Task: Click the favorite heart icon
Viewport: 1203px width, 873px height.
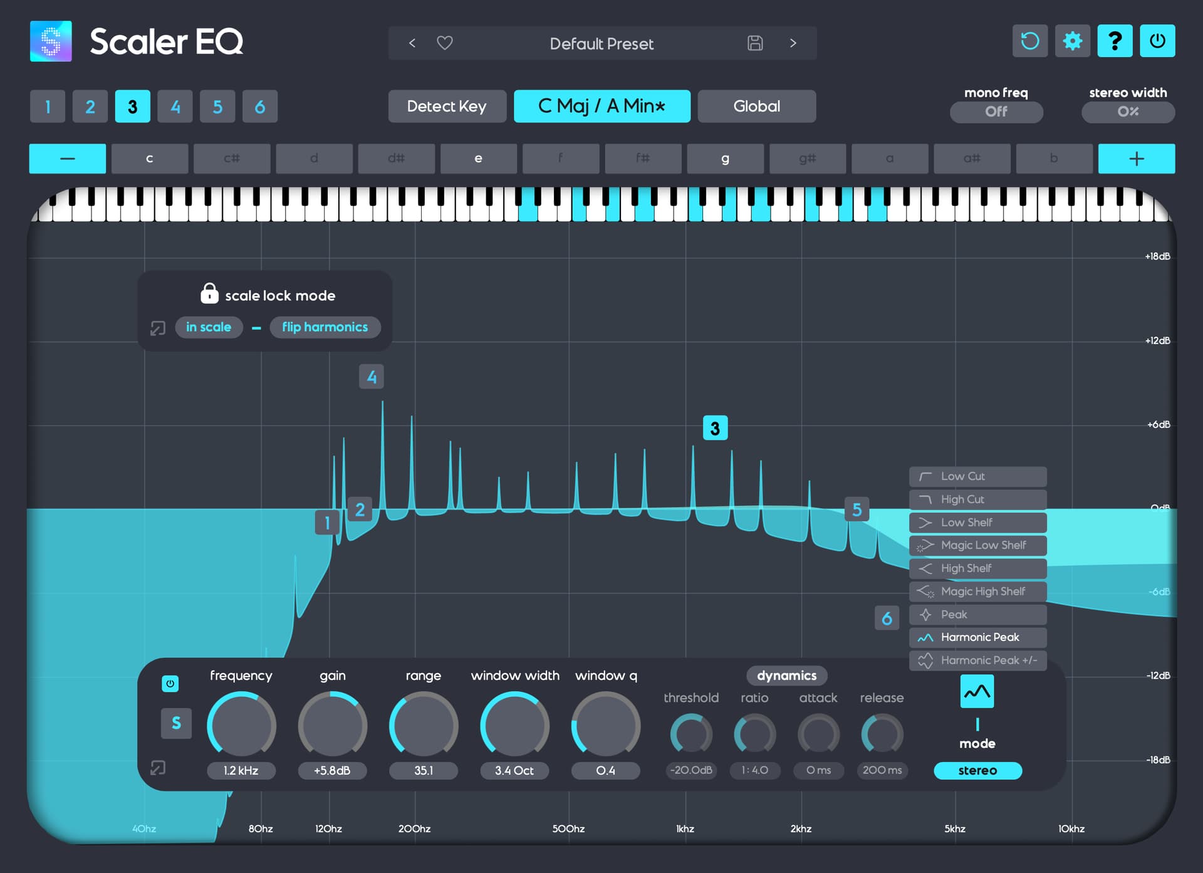Action: pyautogui.click(x=445, y=43)
